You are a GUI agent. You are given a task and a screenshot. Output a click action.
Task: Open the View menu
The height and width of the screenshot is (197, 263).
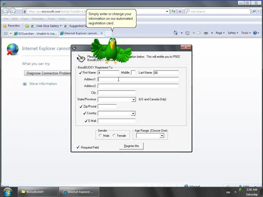(25, 19)
